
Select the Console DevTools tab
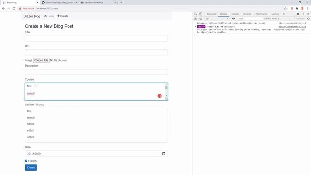coord(224,14)
